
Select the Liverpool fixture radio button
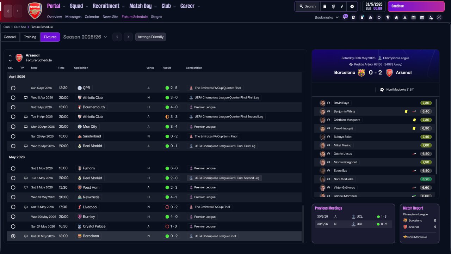[x=13, y=207]
